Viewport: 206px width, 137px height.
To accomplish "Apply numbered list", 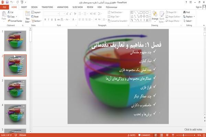I will (85, 14).
